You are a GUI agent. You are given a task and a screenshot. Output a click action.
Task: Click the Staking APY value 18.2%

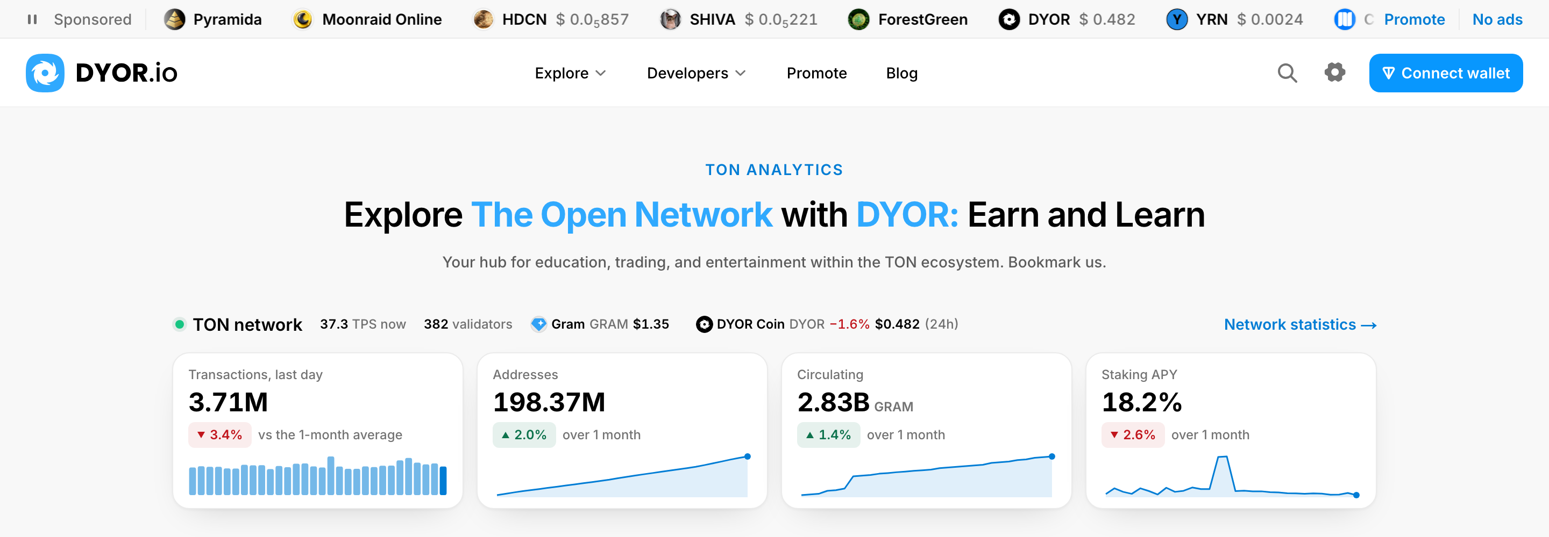point(1141,402)
